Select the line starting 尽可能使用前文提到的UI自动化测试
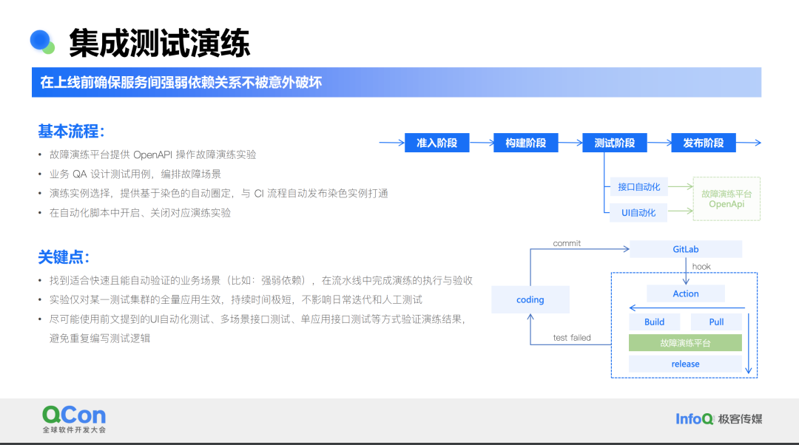Image resolution: width=799 pixels, height=445 pixels. tap(257, 319)
